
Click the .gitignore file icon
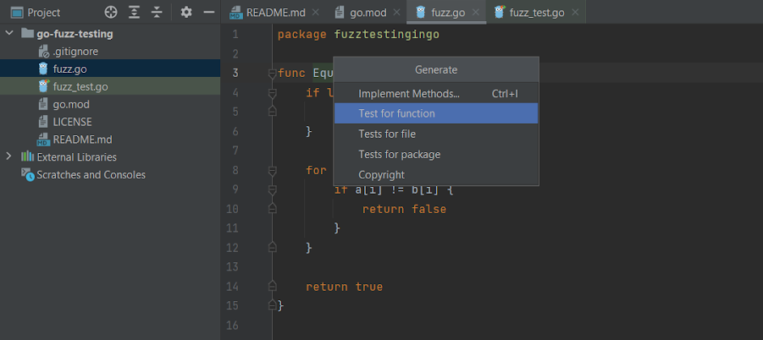click(x=44, y=52)
